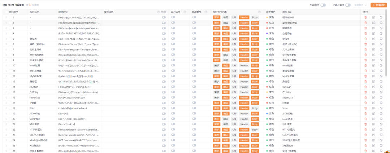The image size is (390, 153).
Task: Click the ban icon for the RSA私钥 rule
Action: pyautogui.click(x=381, y=87)
